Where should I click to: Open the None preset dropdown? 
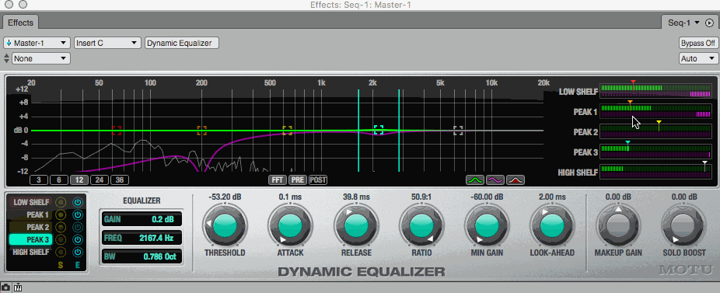coord(41,58)
